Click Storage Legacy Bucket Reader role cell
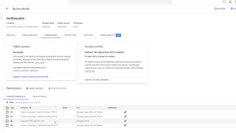The width and height of the screenshot is (236, 133). click(x=90, y=125)
